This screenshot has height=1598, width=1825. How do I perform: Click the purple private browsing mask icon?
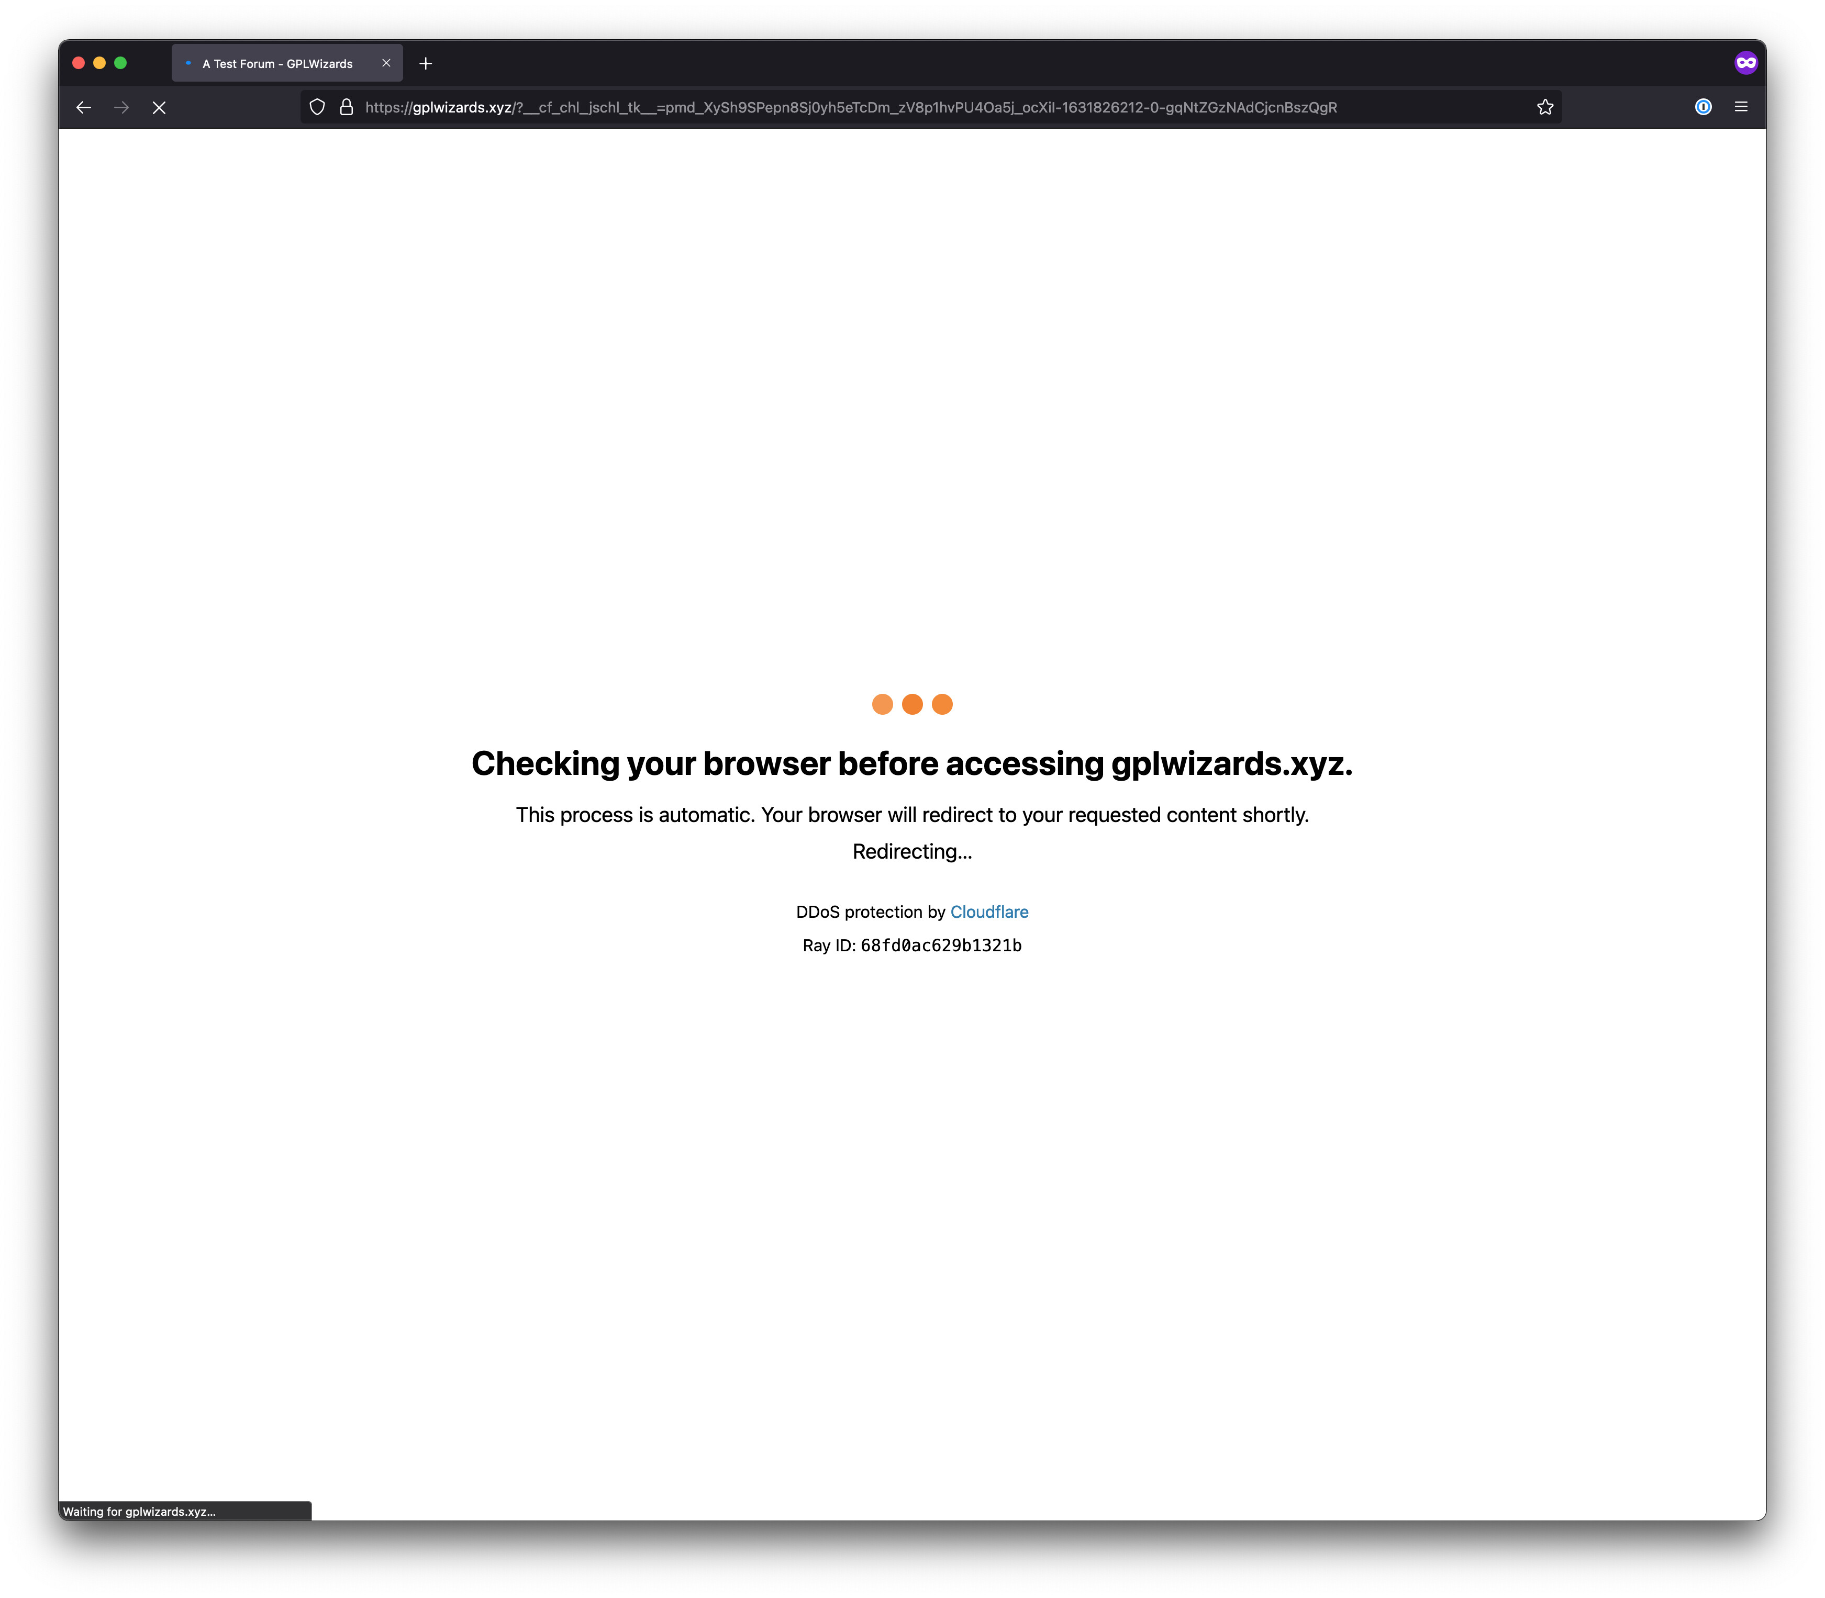pyautogui.click(x=1745, y=62)
